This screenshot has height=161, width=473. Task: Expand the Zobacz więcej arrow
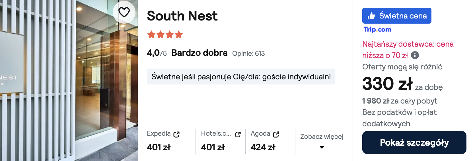pos(322,147)
